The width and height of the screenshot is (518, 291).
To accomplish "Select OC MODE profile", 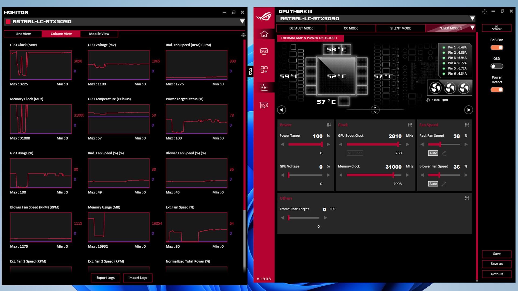I will click(351, 28).
